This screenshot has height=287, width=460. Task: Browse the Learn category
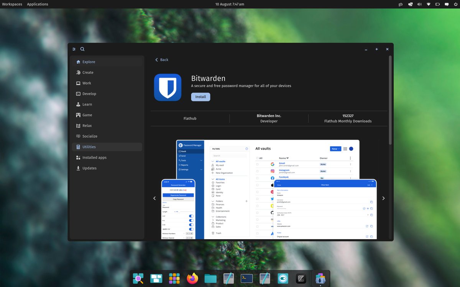[107, 104]
